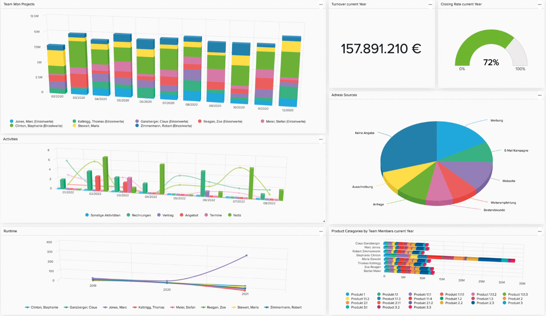Toggle the Produkt 1 legend entry
546x316 pixels.
(x=356, y=294)
